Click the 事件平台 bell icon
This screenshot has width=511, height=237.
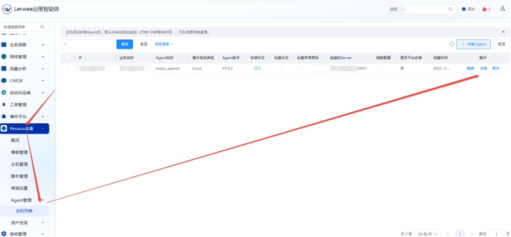pos(4,116)
